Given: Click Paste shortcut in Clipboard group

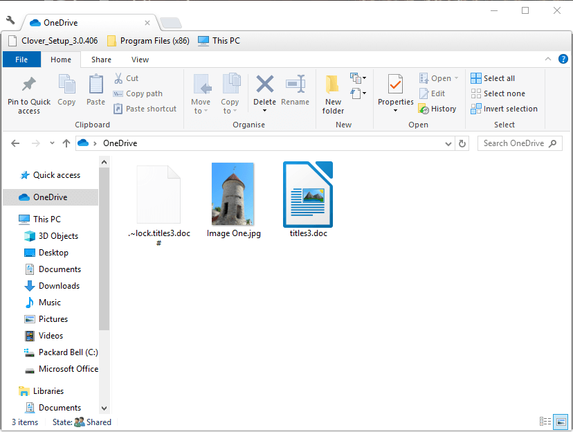Looking at the screenshot, I should pyautogui.click(x=145, y=109).
